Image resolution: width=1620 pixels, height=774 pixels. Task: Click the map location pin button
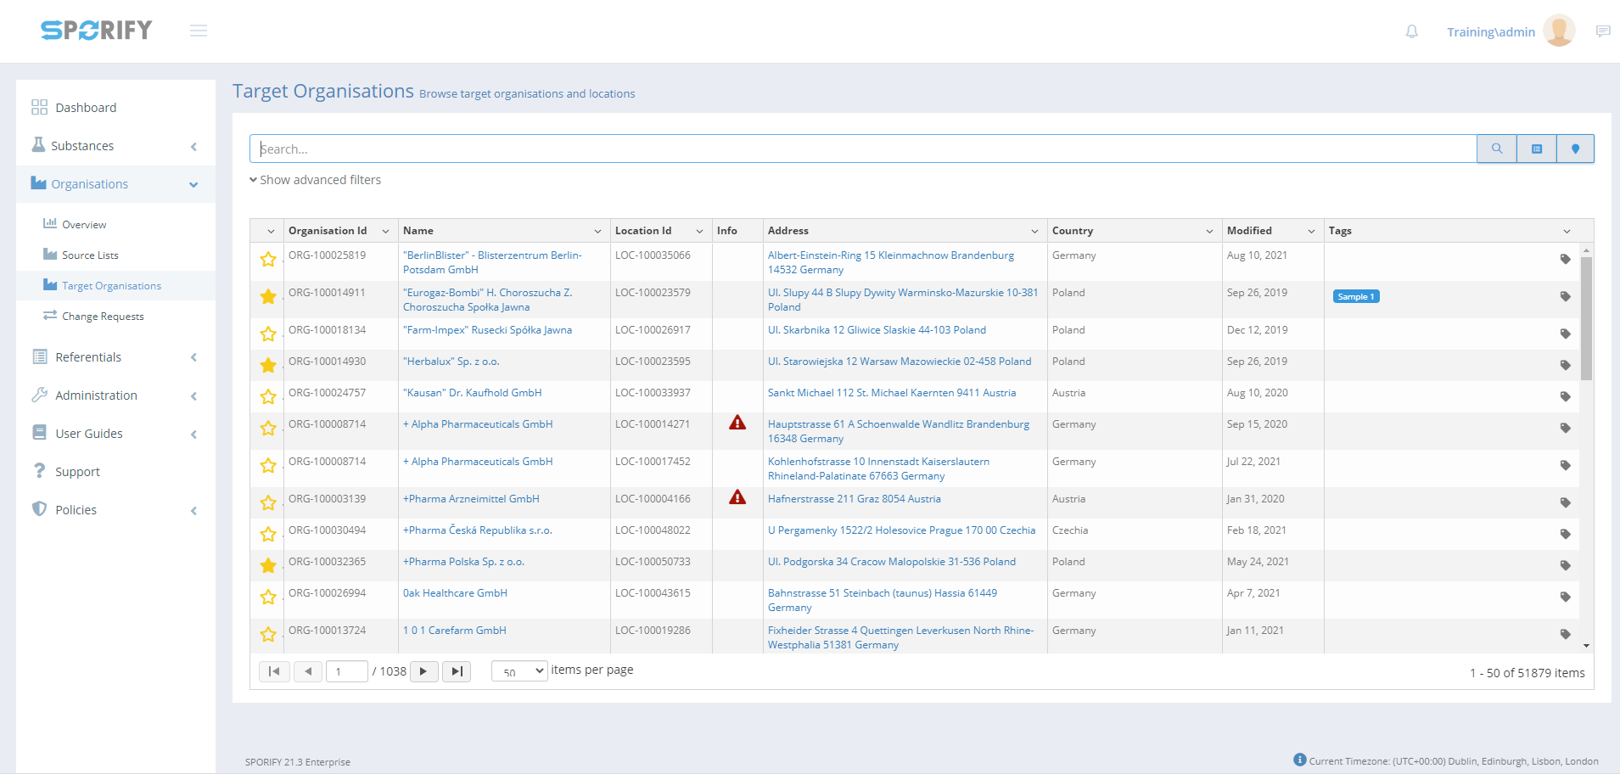(x=1575, y=149)
